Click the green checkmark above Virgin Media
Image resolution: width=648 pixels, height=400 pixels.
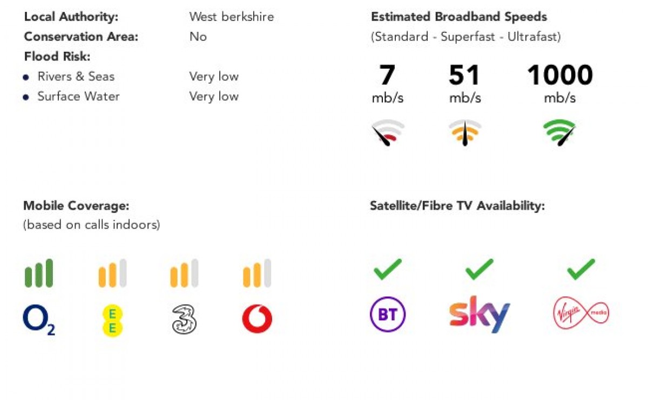[581, 270]
